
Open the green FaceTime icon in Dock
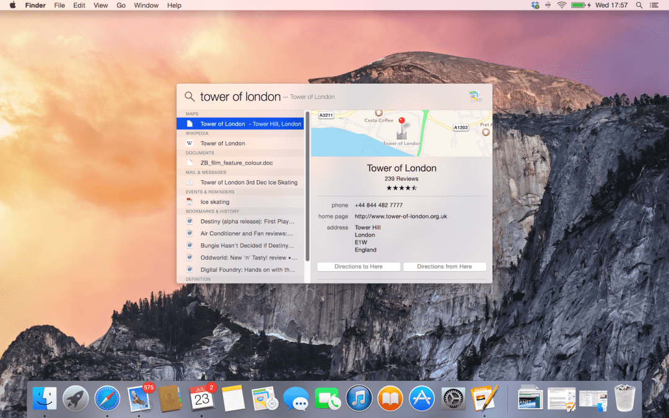(327, 398)
